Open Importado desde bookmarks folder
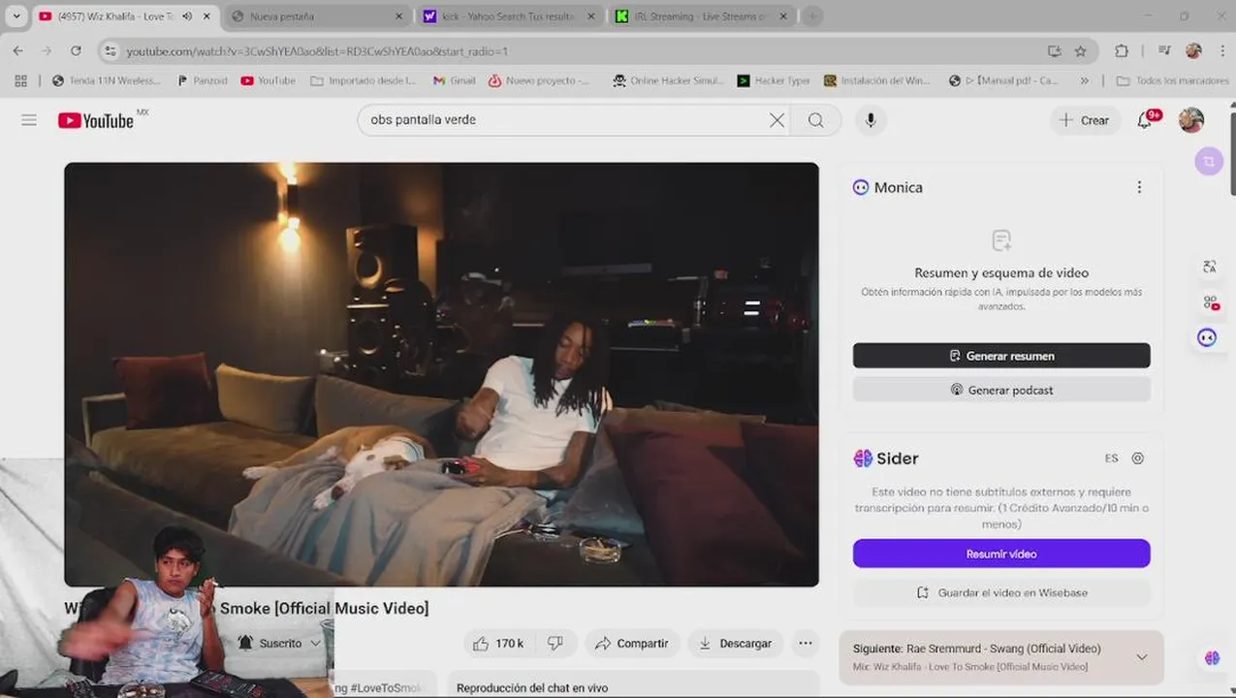1236x698 pixels. [364, 80]
